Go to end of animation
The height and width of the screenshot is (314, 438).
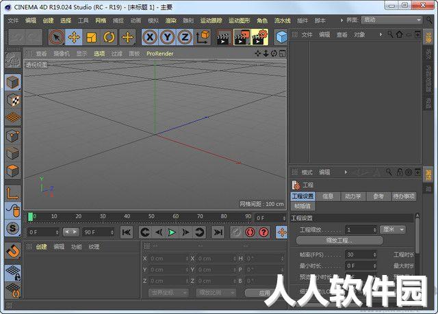[218, 232]
